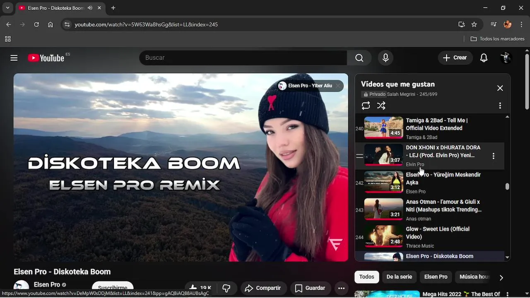Toggle playlist shuffle
The height and width of the screenshot is (298, 530).
[381, 106]
